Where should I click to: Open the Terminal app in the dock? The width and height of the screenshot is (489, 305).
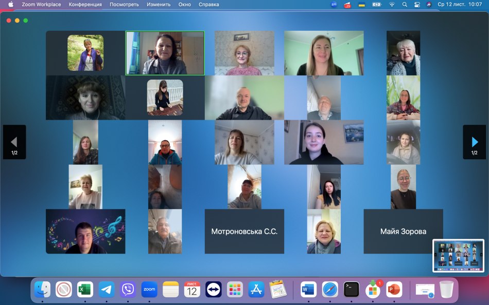352,290
